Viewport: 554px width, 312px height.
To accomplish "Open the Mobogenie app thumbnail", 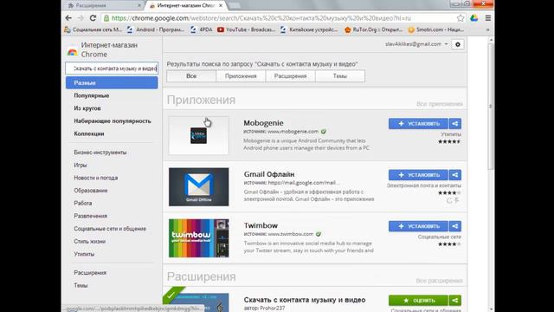I will click(198, 135).
